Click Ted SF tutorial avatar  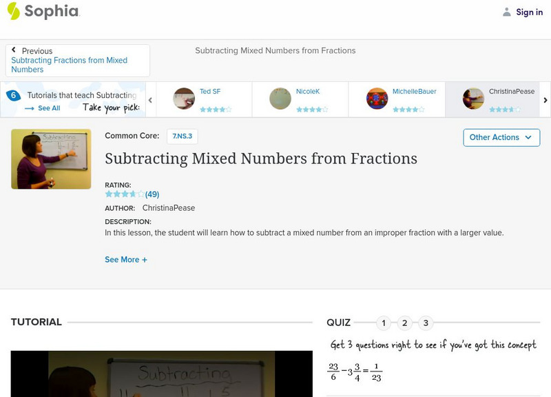click(x=184, y=99)
